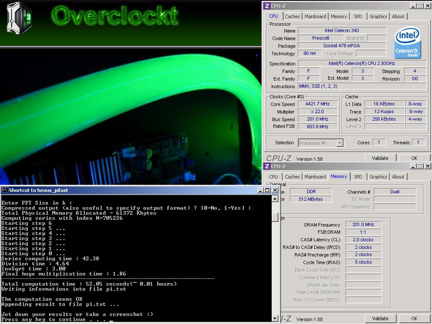Click the x 22.0 multiplier value
The width and height of the screenshot is (432, 324).
318,111
